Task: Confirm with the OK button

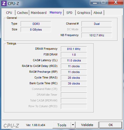Action: point(111,125)
